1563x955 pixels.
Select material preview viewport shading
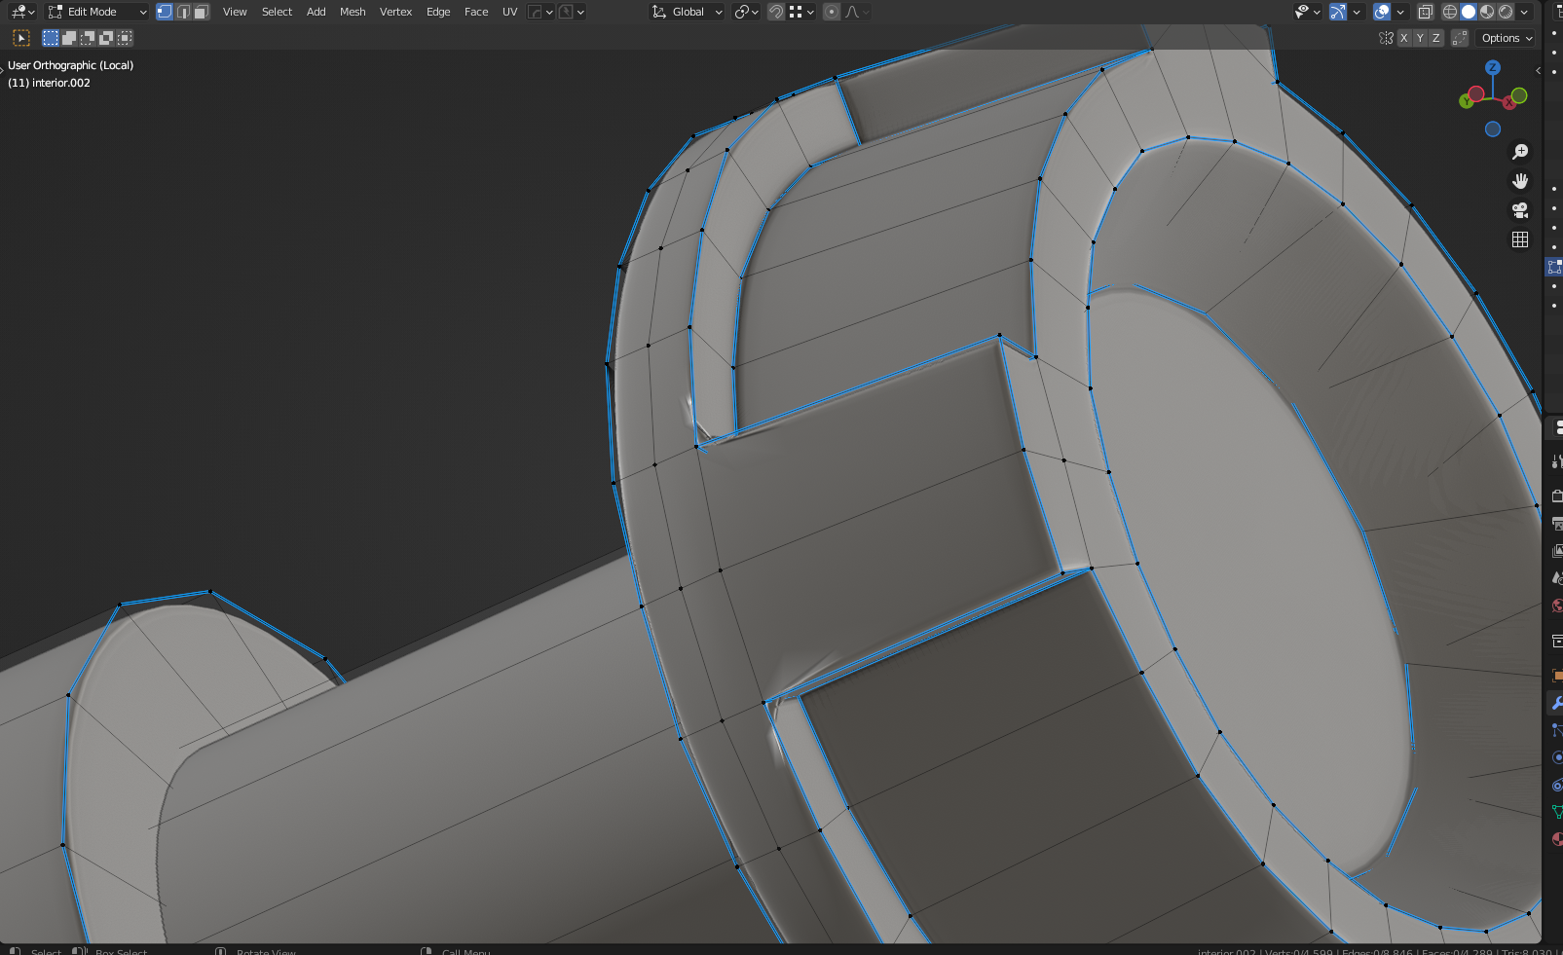tap(1487, 12)
